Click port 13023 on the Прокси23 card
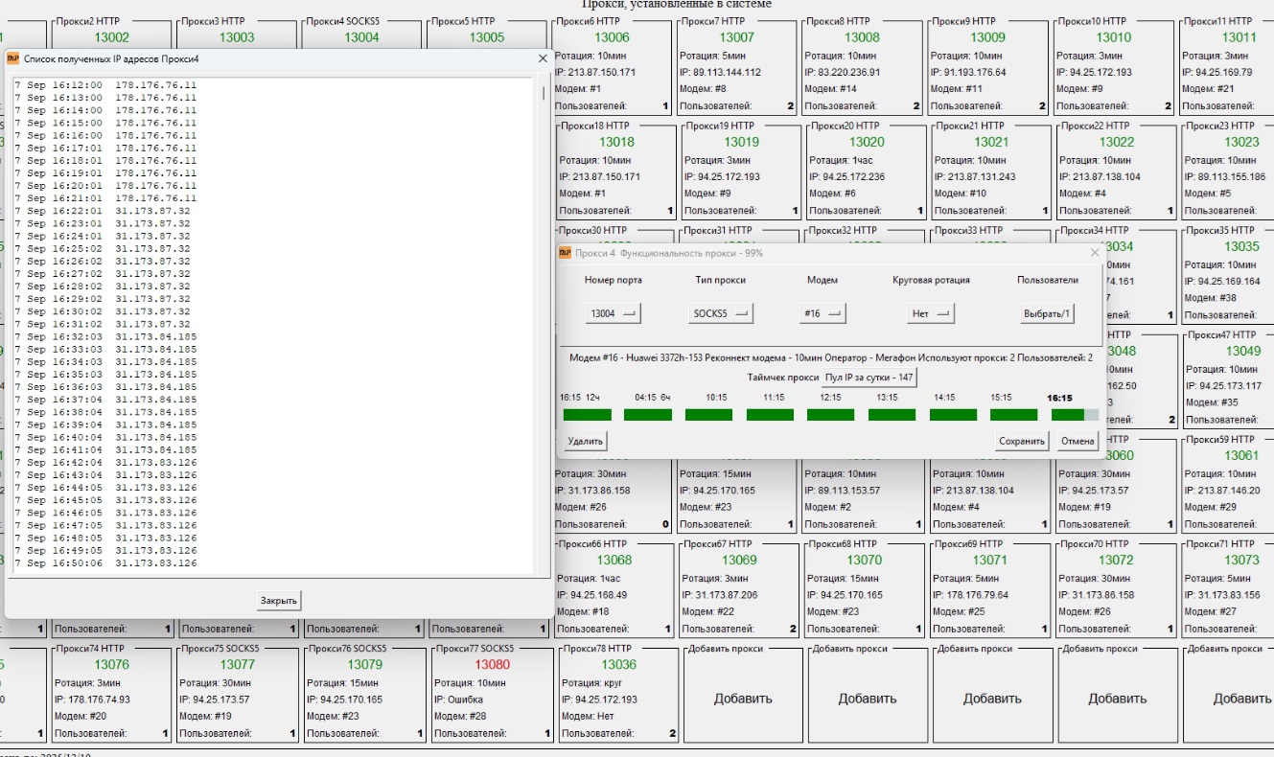Screen dimensions: 1274x757 1241,142
